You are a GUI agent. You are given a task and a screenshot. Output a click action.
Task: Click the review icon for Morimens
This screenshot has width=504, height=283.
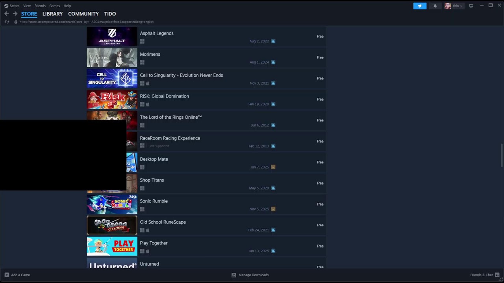[273, 62]
